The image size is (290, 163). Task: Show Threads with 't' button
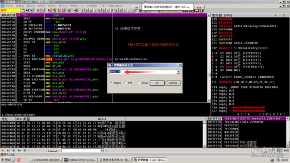tap(95, 10)
